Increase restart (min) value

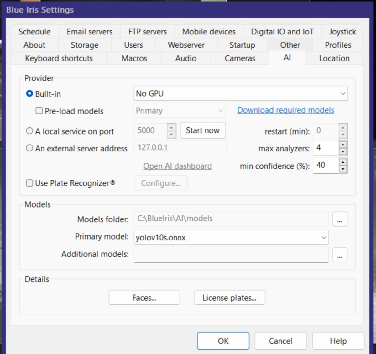coord(343,127)
